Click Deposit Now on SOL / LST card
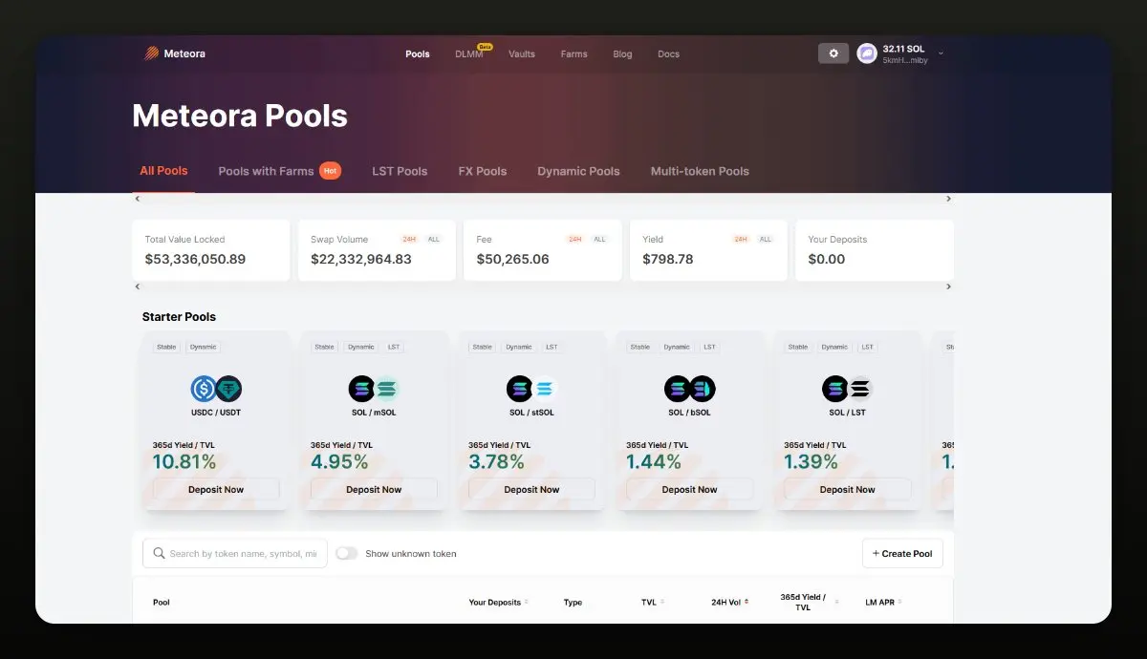The height and width of the screenshot is (659, 1147). 847,489
